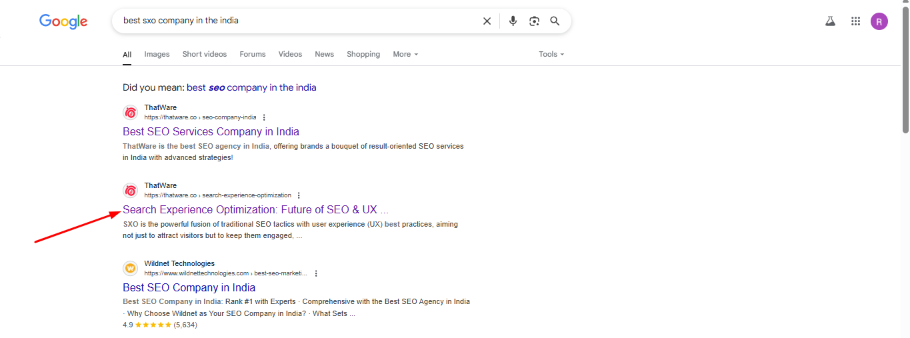Open Best SEO Services Company in India
This screenshot has width=910, height=338.
(211, 131)
